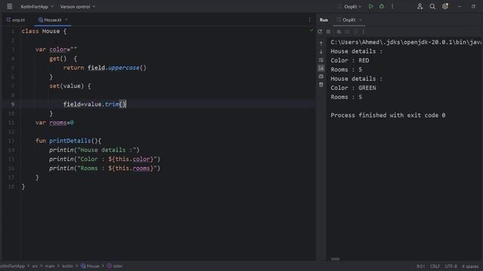Viewport: 483px width, 271px height.
Task: Click the Run tool window title
Action: pos(324,20)
